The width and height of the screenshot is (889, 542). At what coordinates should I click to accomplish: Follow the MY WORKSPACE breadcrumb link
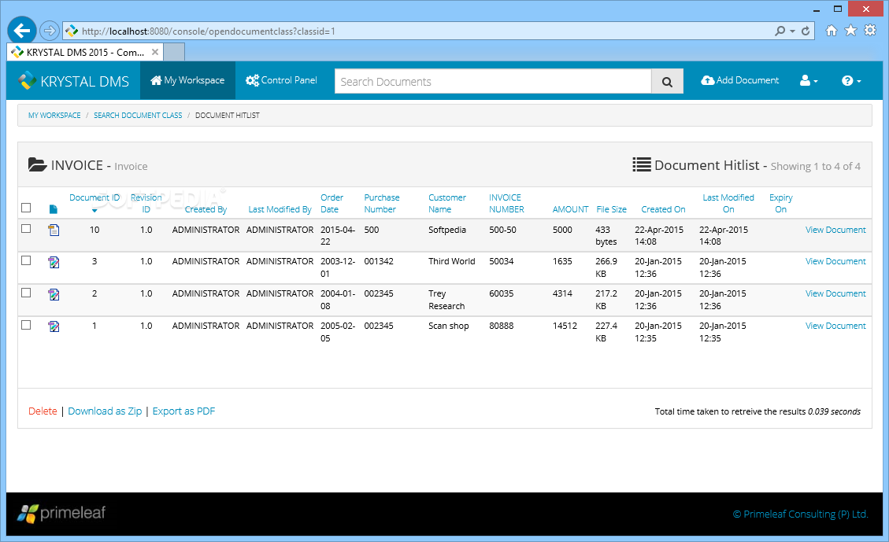54,115
